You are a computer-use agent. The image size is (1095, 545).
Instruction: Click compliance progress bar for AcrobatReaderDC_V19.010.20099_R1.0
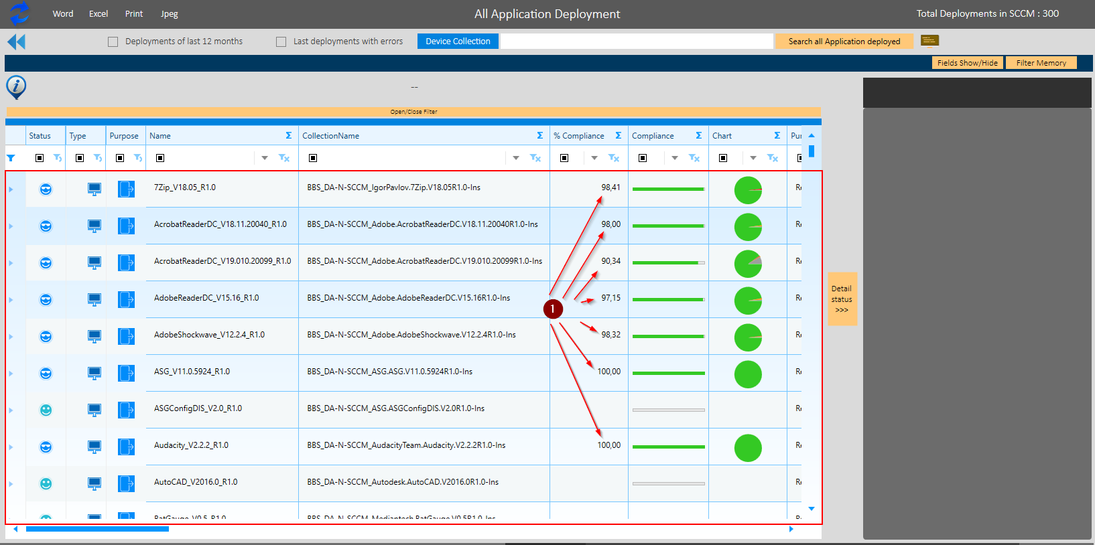click(668, 263)
